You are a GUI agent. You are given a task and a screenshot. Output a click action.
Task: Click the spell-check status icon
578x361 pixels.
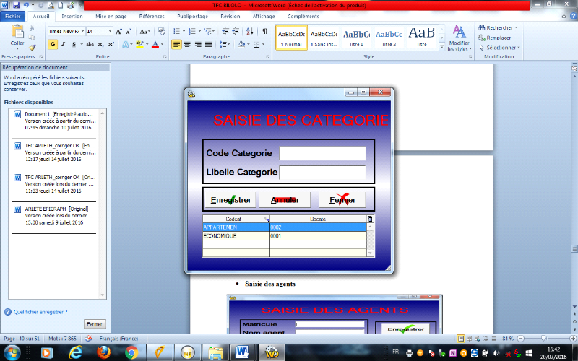pyautogui.click(x=88, y=338)
